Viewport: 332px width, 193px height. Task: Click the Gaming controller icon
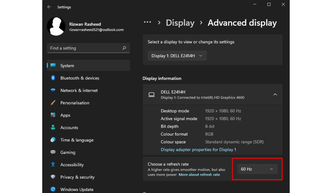point(53,152)
